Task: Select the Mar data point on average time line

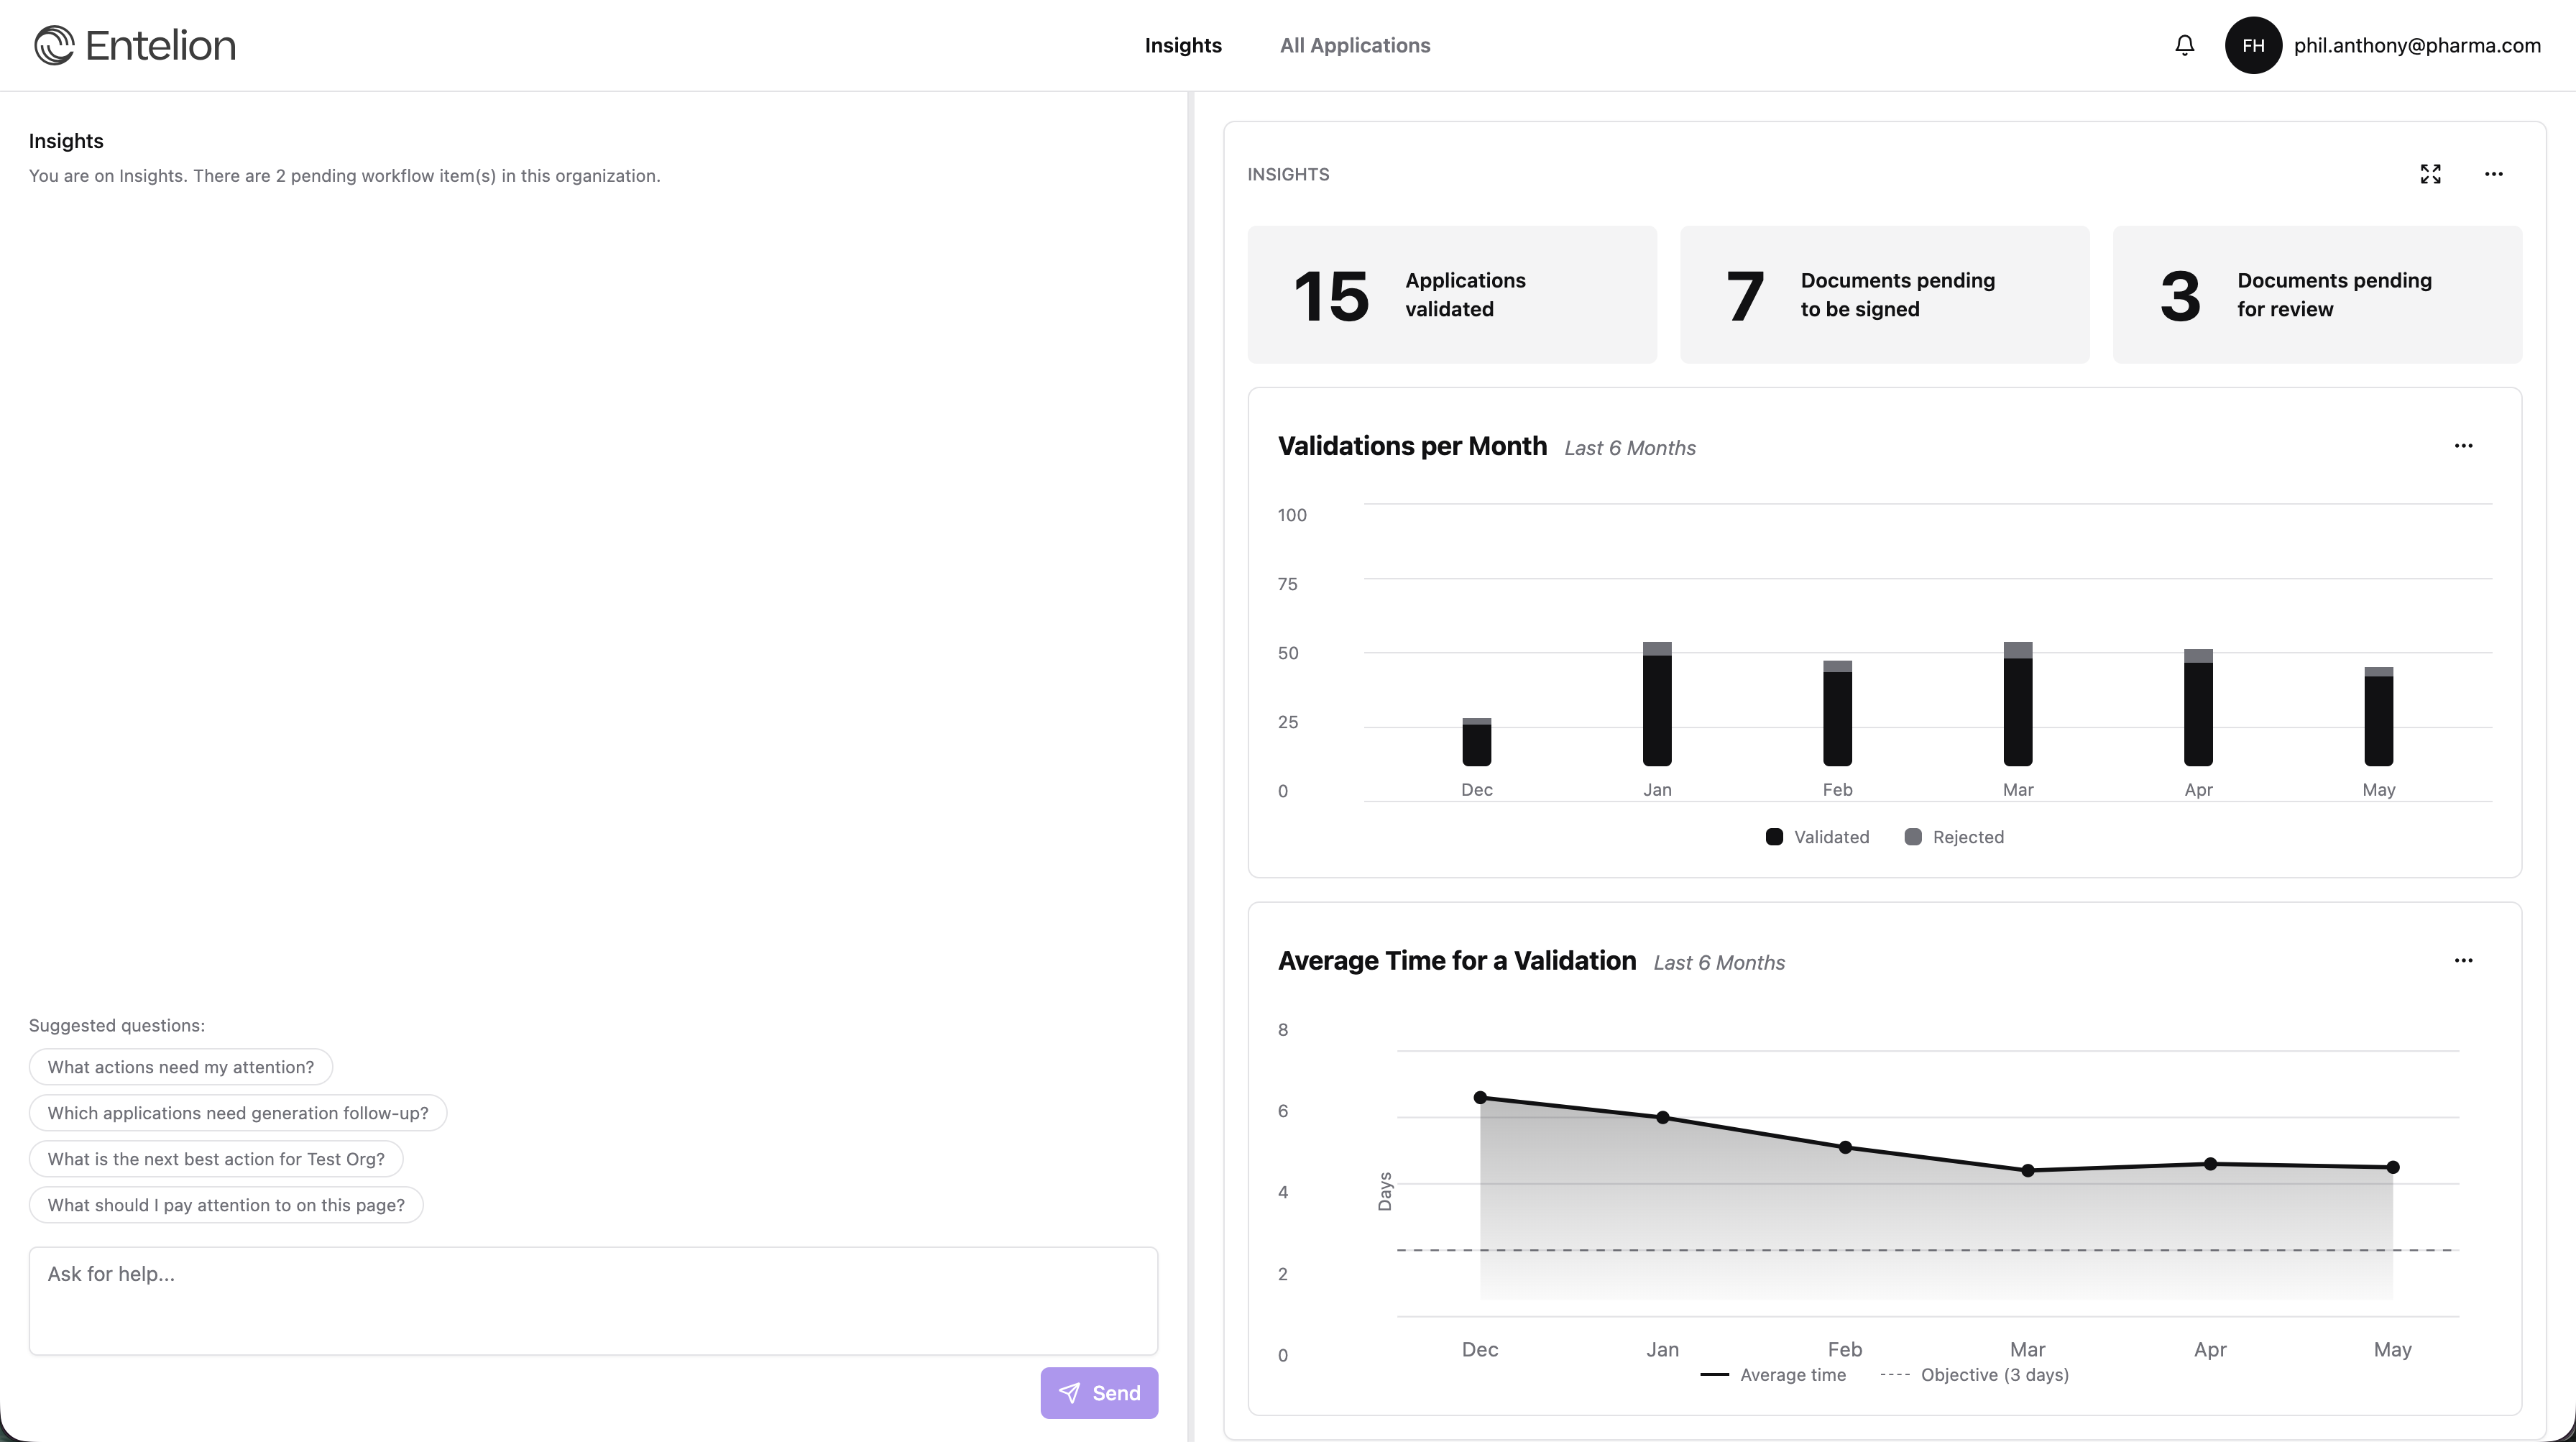Action: tap(2028, 1171)
